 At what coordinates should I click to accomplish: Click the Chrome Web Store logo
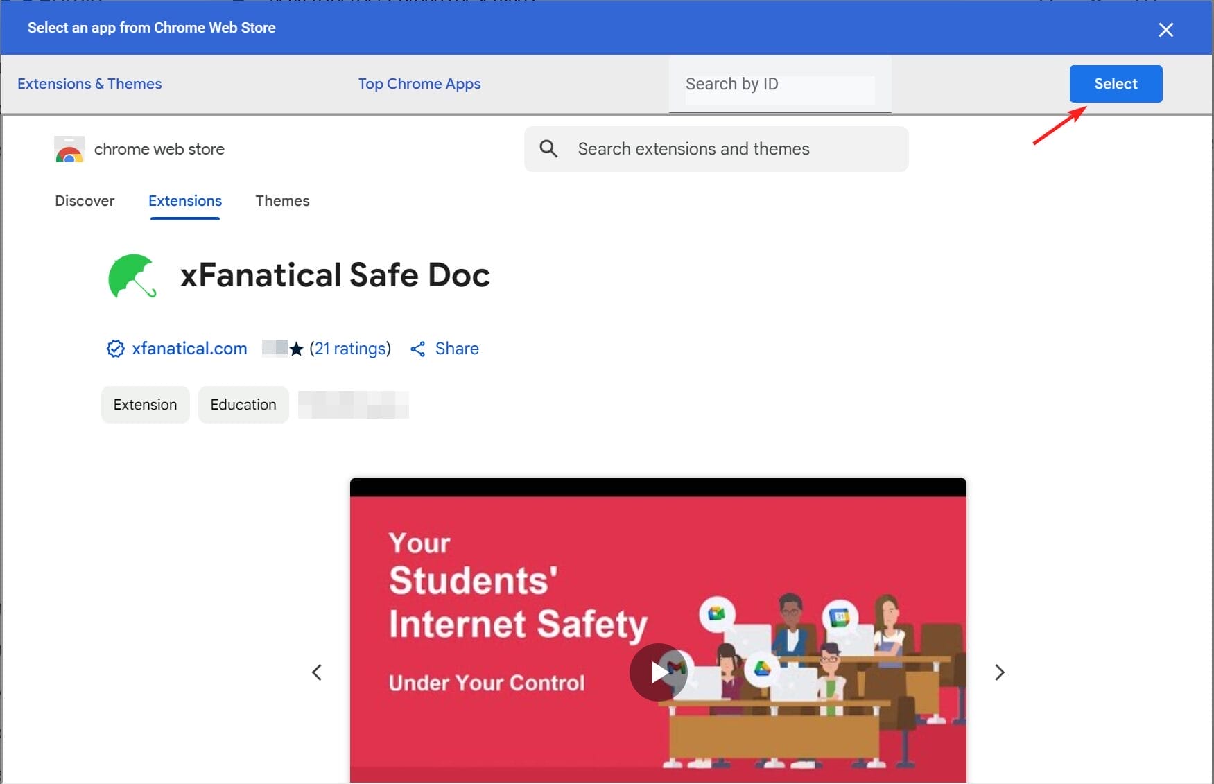(x=69, y=149)
